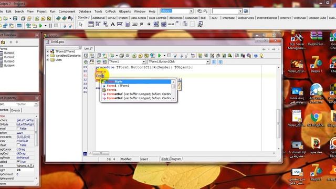Open SQL Server Management desktop shortcut
This screenshot has width=336, height=189.
(297, 41)
